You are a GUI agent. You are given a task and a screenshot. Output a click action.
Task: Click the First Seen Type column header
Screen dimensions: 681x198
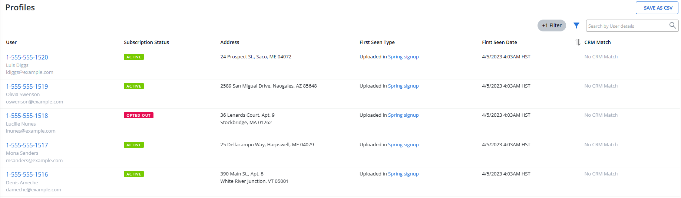(x=377, y=42)
